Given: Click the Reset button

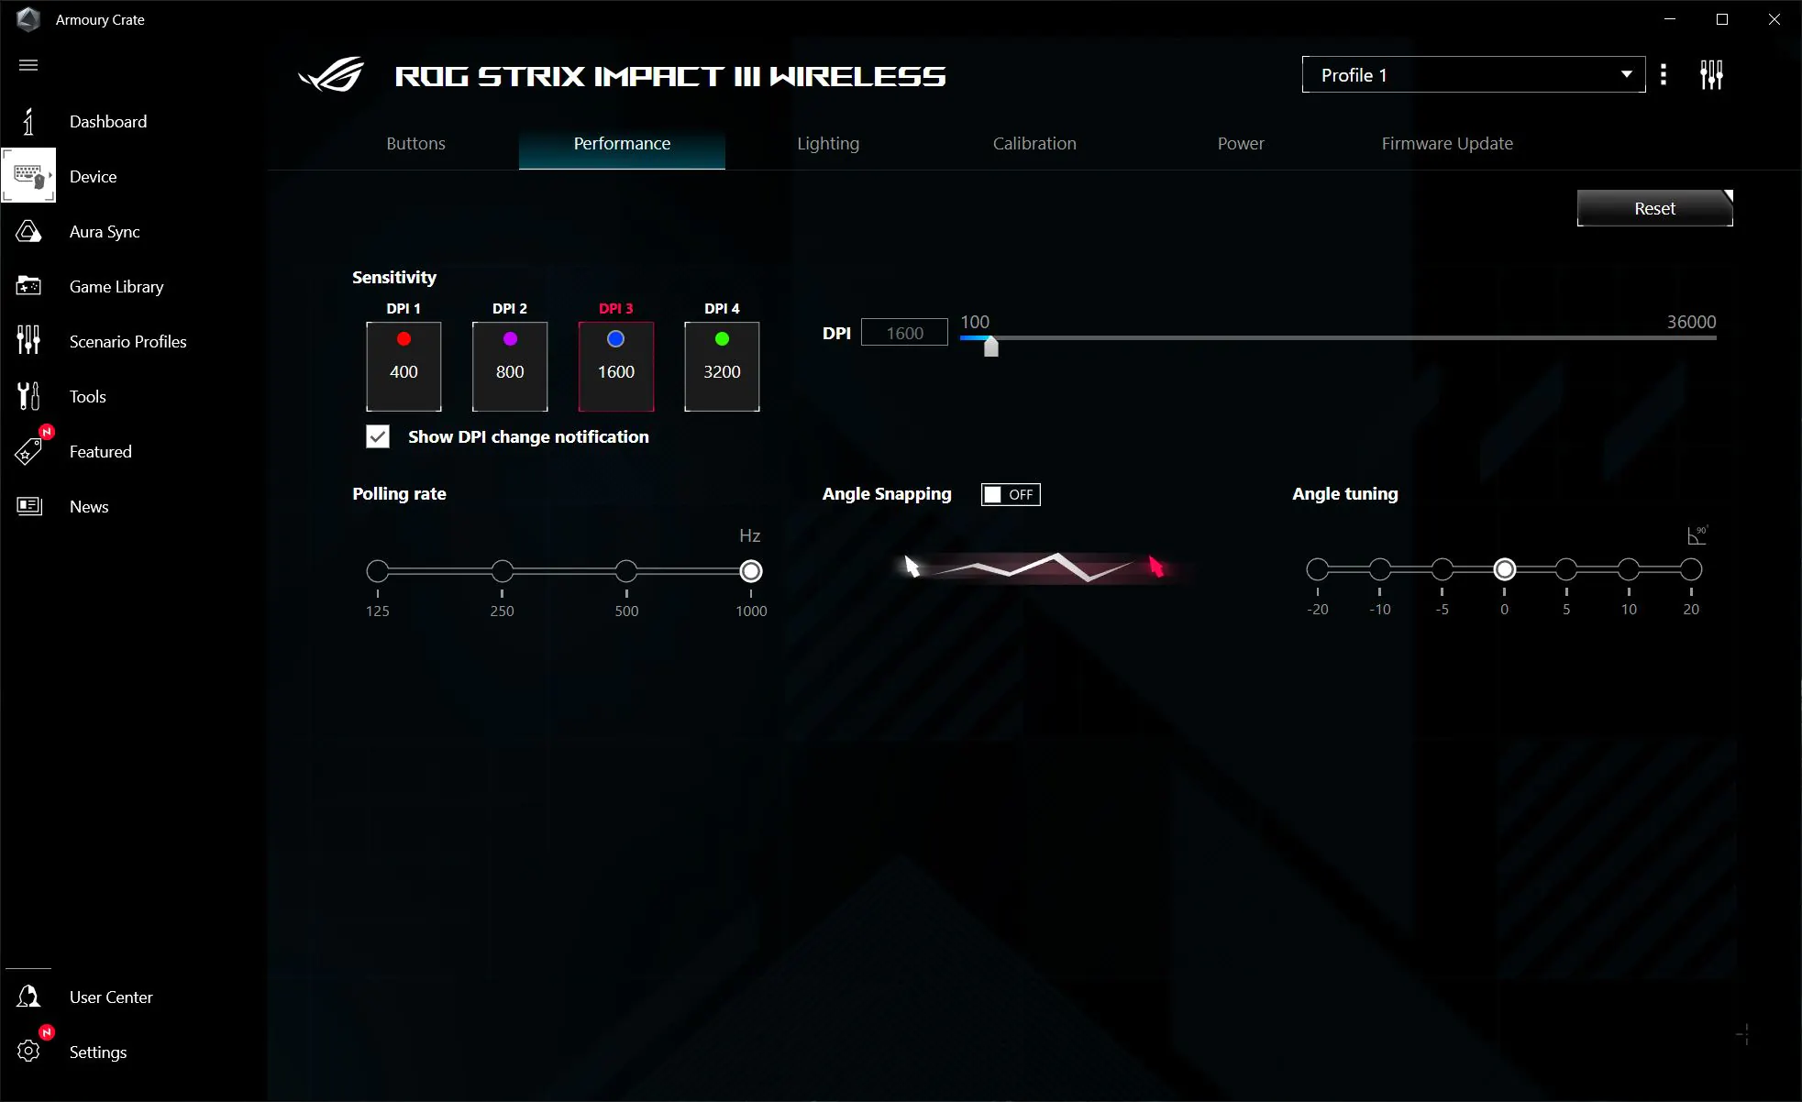Looking at the screenshot, I should point(1654,208).
